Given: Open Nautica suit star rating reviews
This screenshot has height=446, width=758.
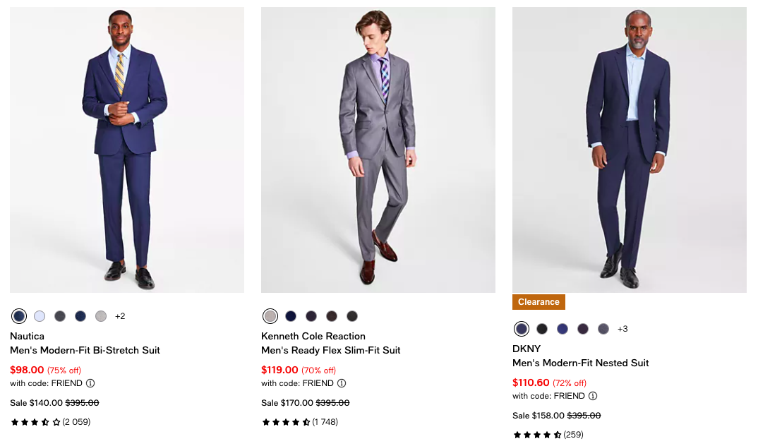Looking at the screenshot, I should point(50,422).
